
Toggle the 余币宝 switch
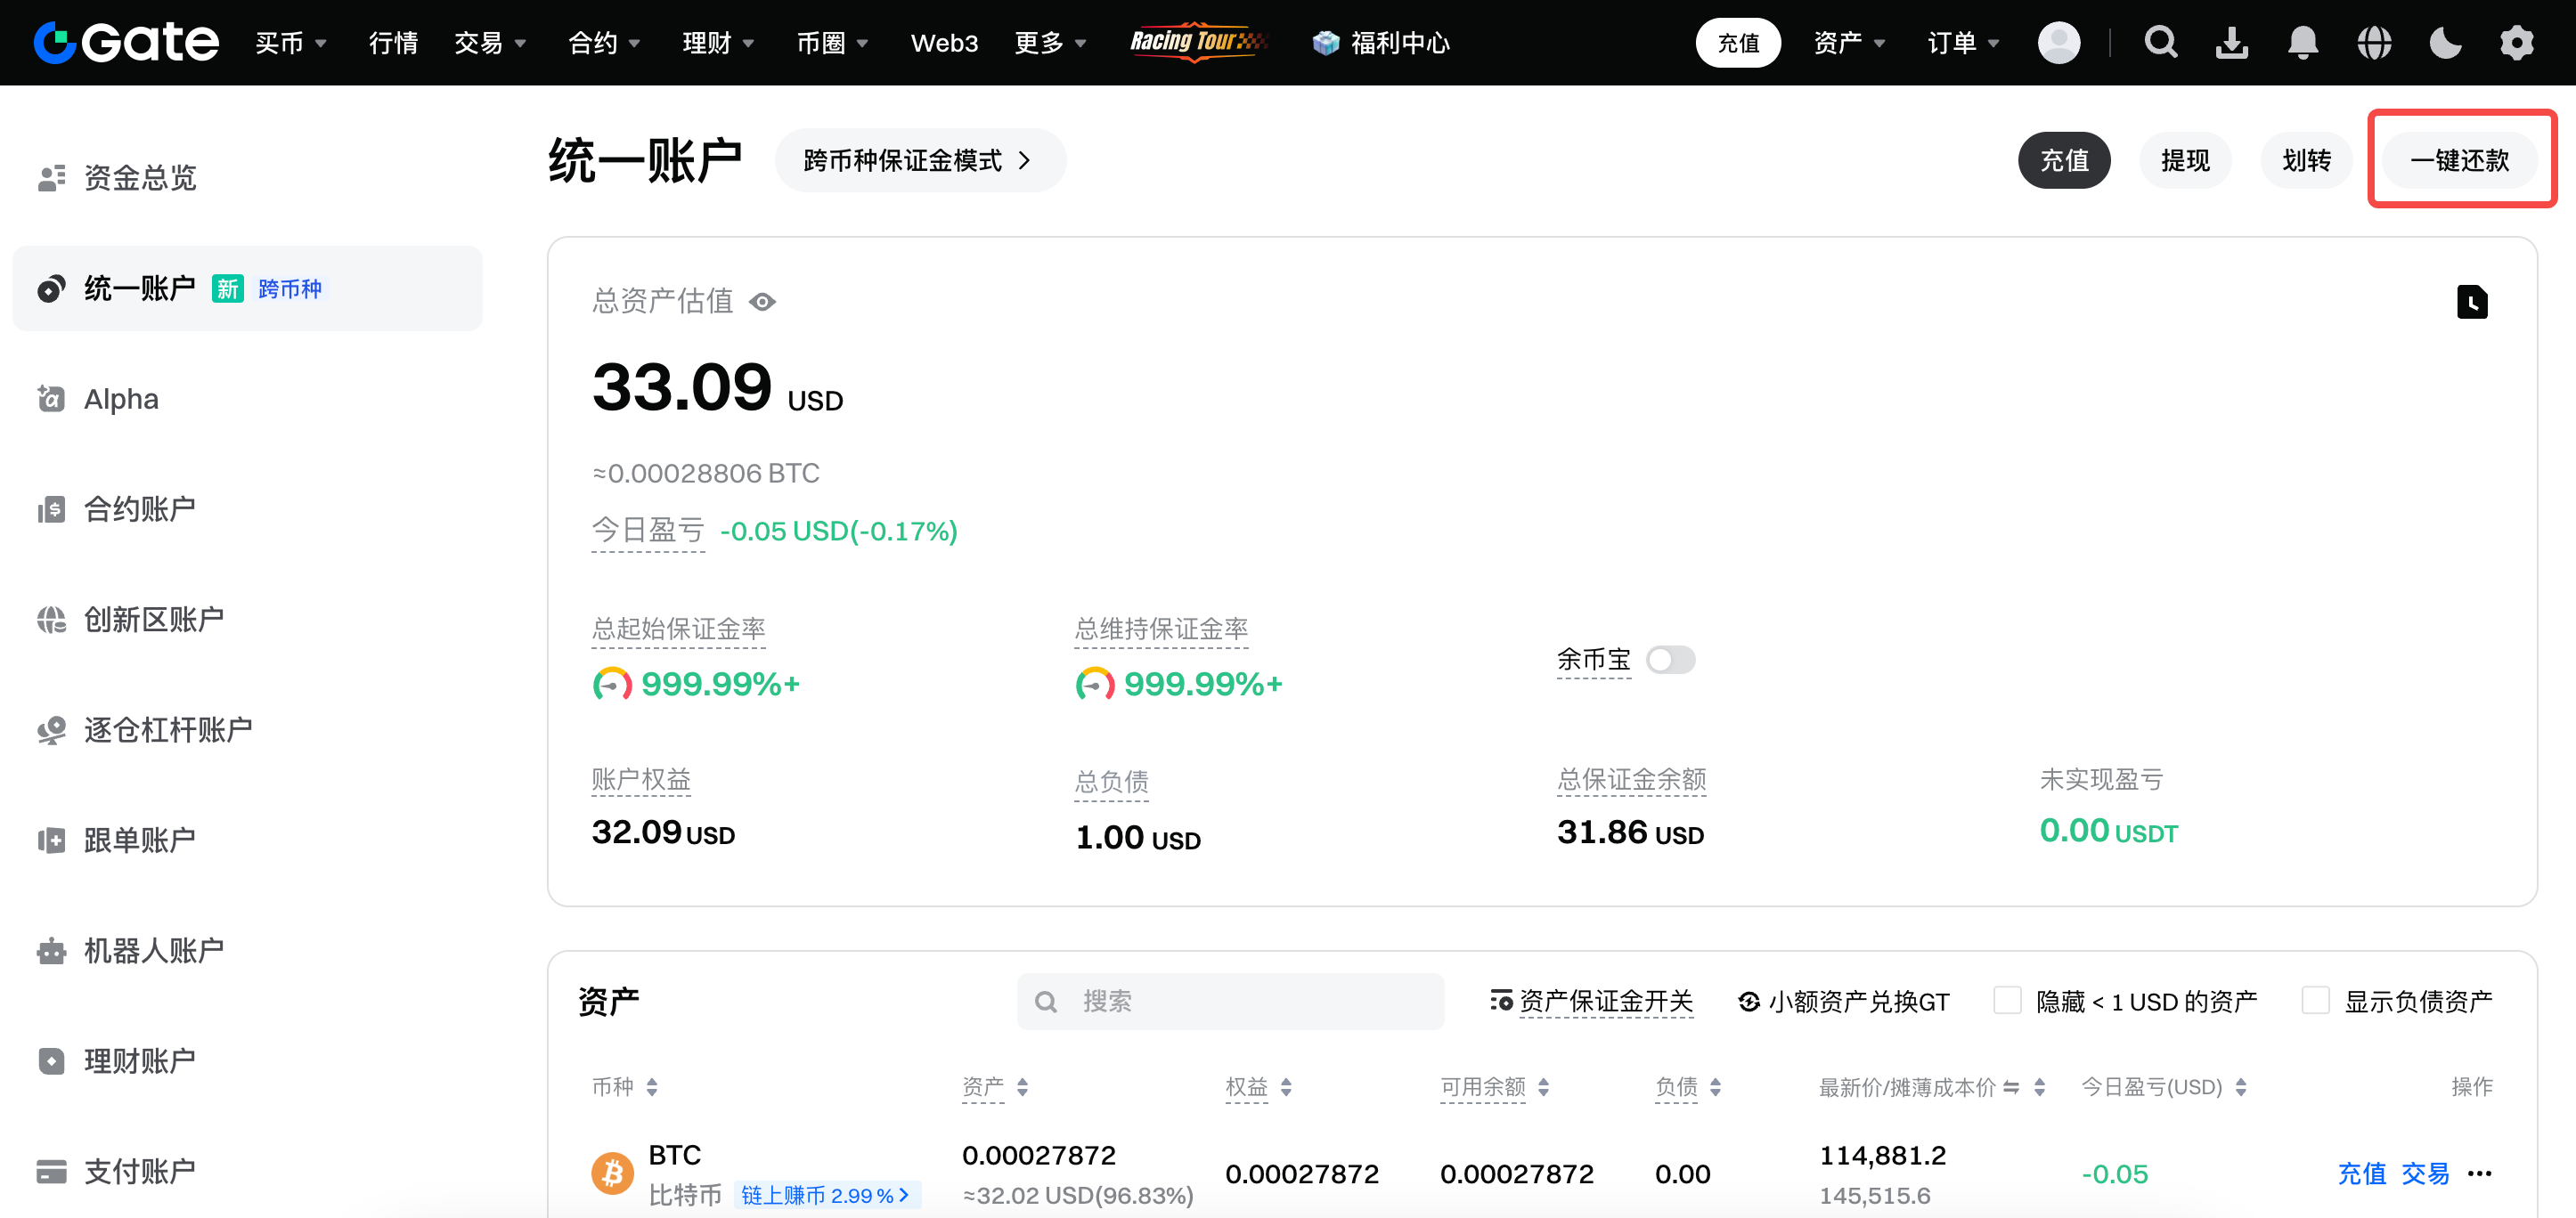[1670, 660]
